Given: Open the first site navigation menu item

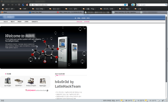Looking at the screenshot, I should [6, 22].
